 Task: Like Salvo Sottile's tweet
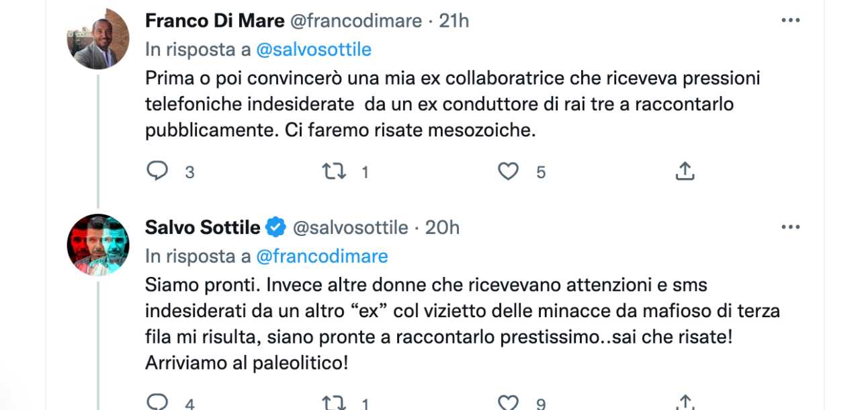coord(508,403)
